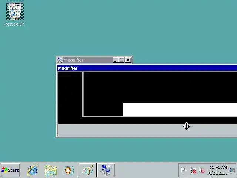This screenshot has width=237, height=178.
Task: Switch to the Magnifier taskbar button
Action: tap(106, 170)
